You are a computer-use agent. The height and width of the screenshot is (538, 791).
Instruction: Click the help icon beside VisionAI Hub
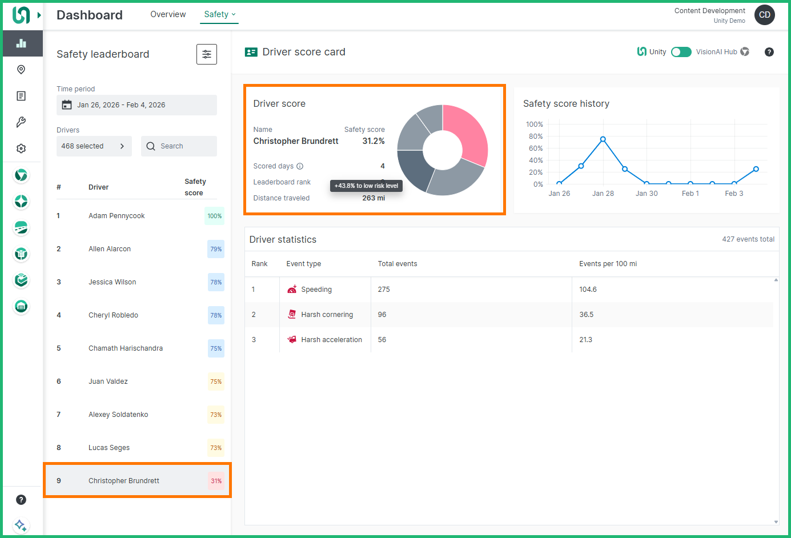point(769,52)
